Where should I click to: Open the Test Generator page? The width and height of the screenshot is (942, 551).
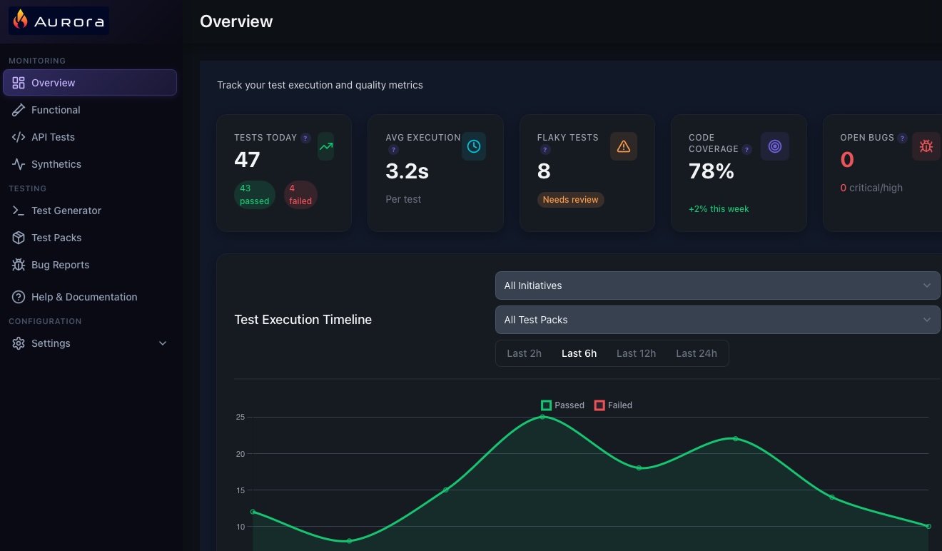90,211
